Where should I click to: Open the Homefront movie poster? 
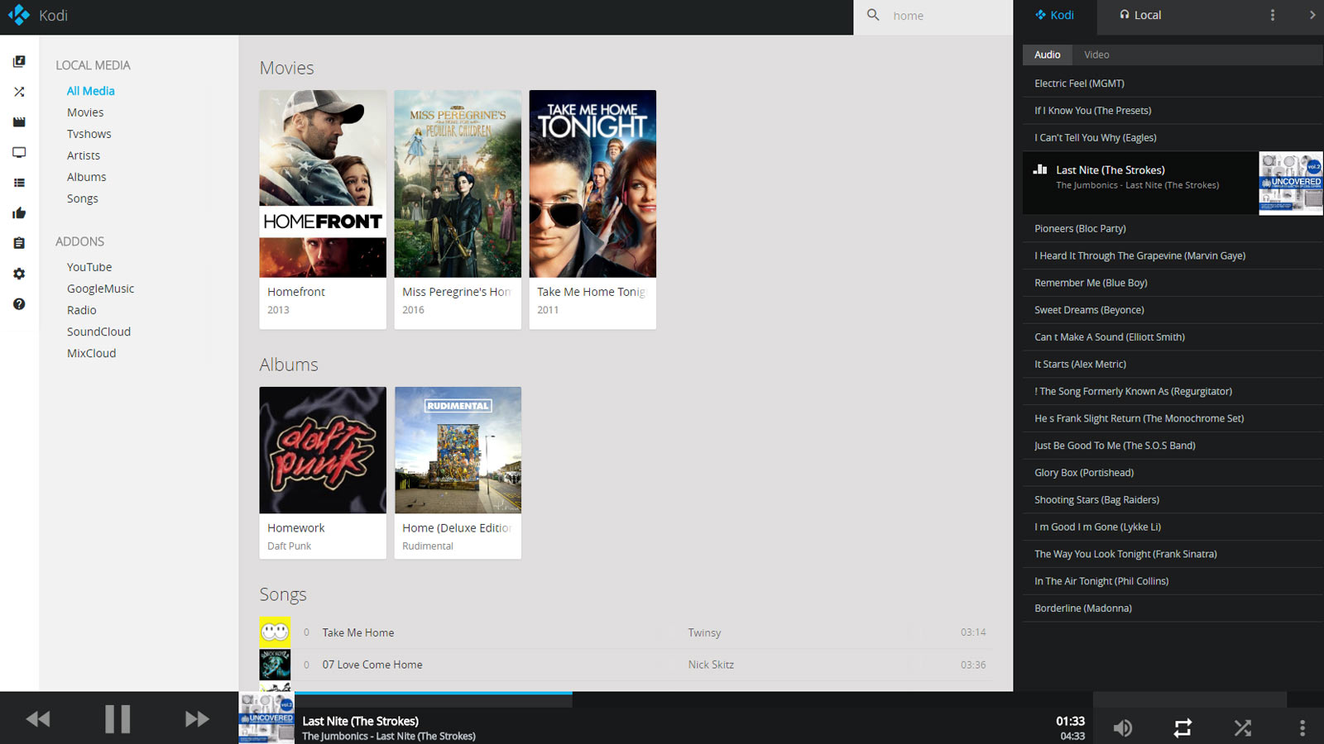323,184
